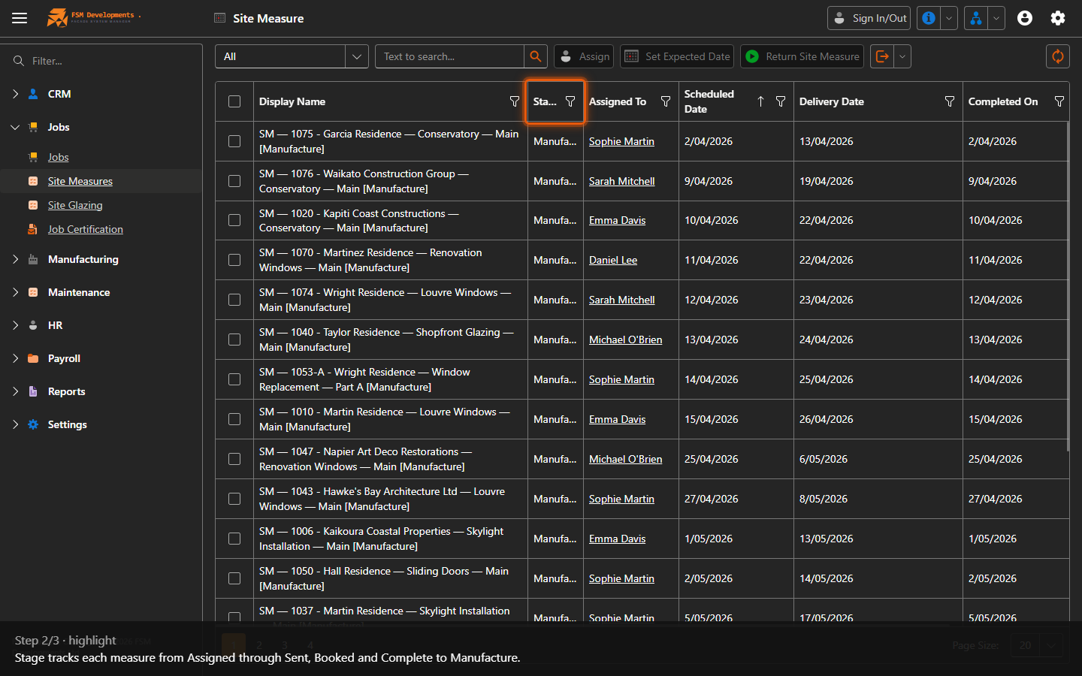Click the search magnifier button

click(x=535, y=56)
